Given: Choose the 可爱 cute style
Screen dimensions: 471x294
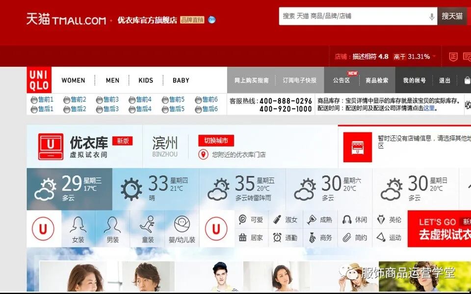Looking at the screenshot, I should (251, 220).
